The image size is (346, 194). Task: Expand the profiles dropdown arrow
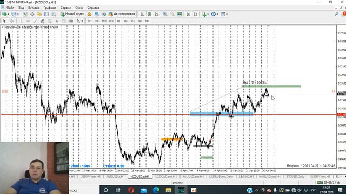pyautogui.click(x=18, y=14)
